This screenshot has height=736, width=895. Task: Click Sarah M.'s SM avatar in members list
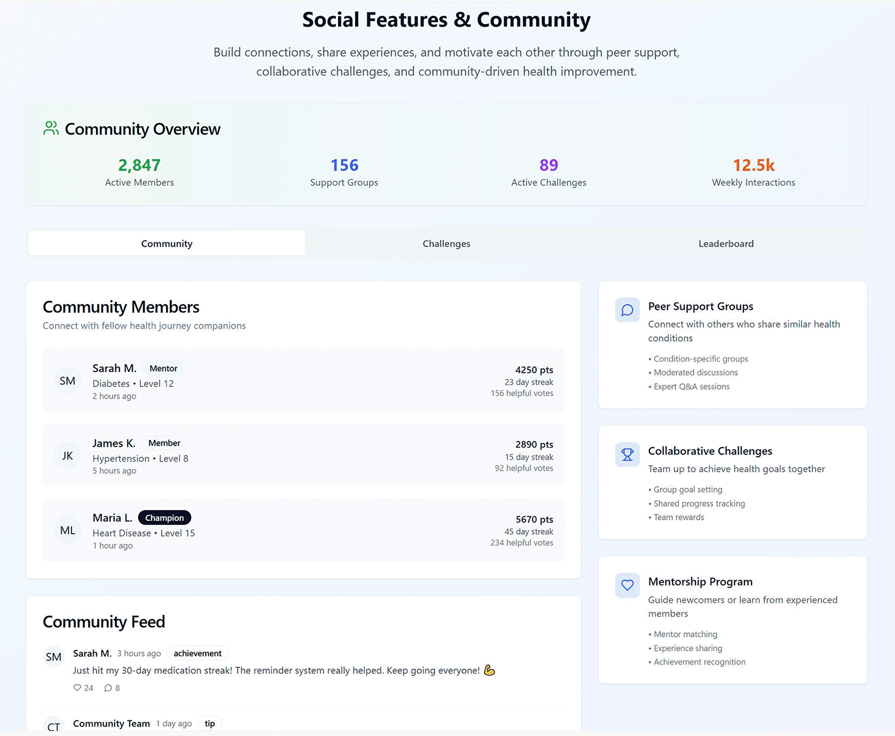[68, 381]
